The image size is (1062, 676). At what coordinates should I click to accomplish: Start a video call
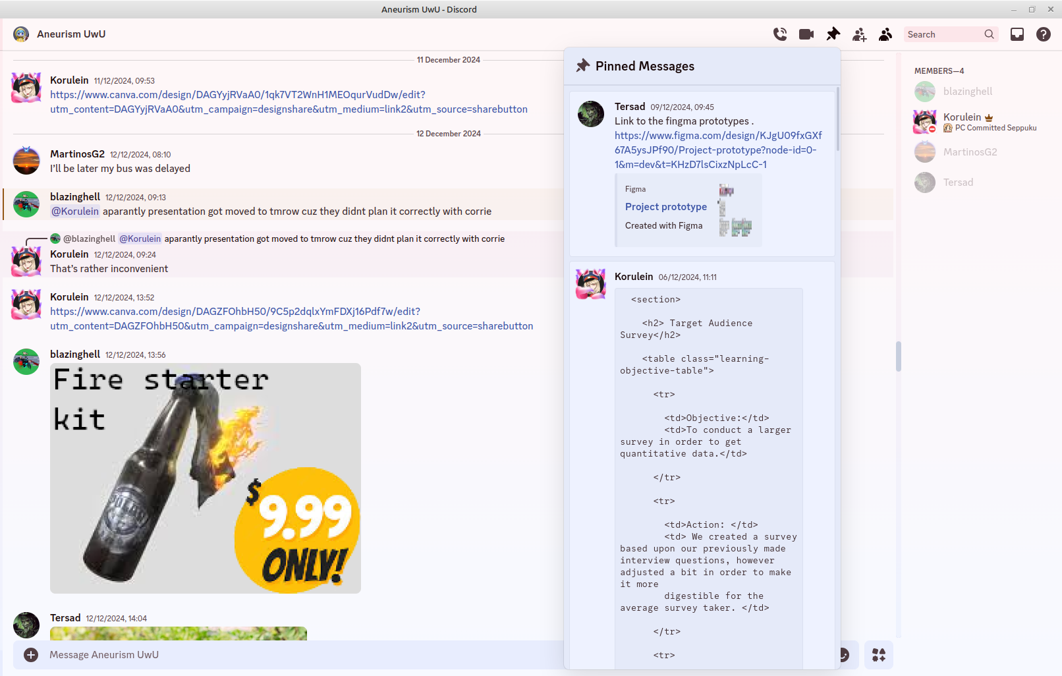click(x=806, y=34)
